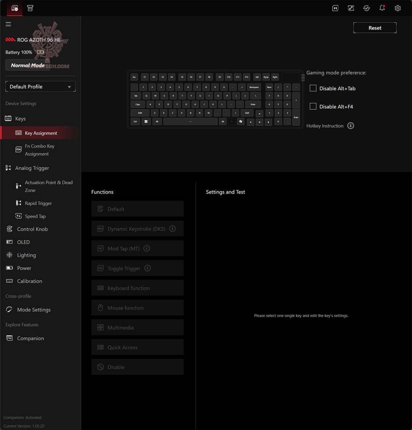Open the device tab in the top bar

[x=14, y=8]
